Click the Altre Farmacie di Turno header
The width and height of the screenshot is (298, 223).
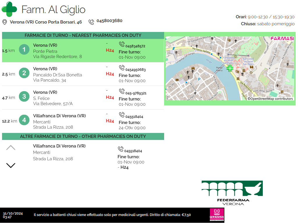click(x=83, y=136)
